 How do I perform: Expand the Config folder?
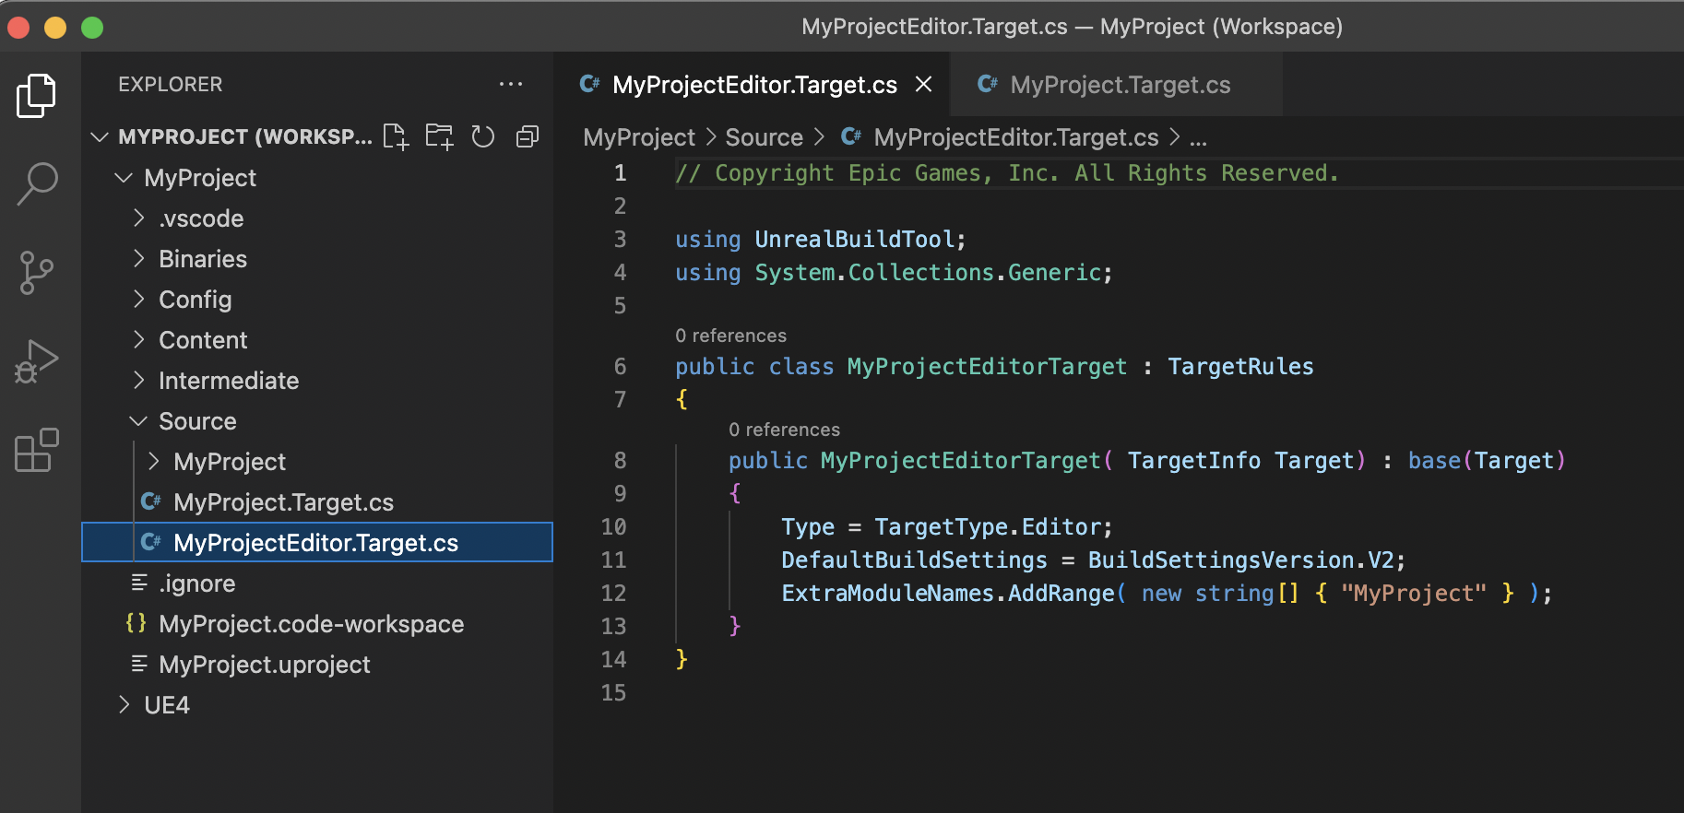(138, 300)
